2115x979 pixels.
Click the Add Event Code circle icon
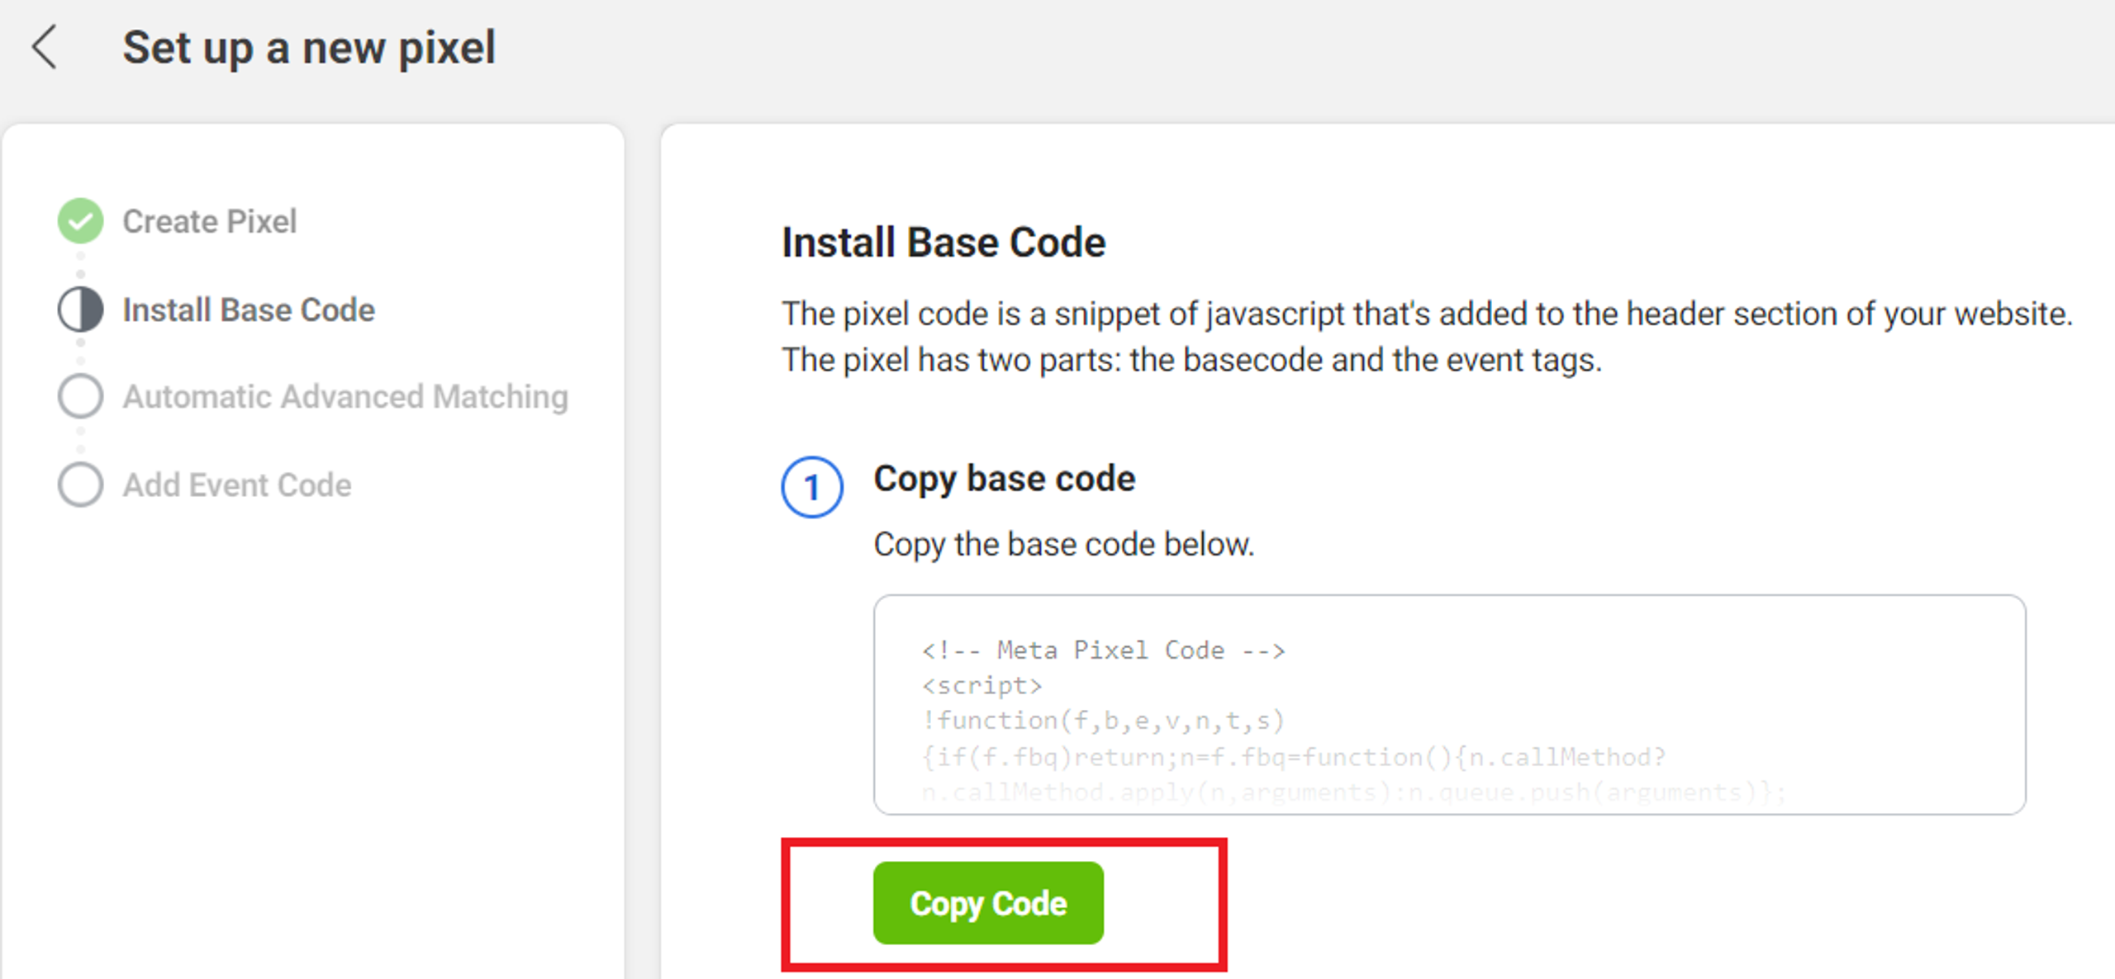click(x=80, y=485)
